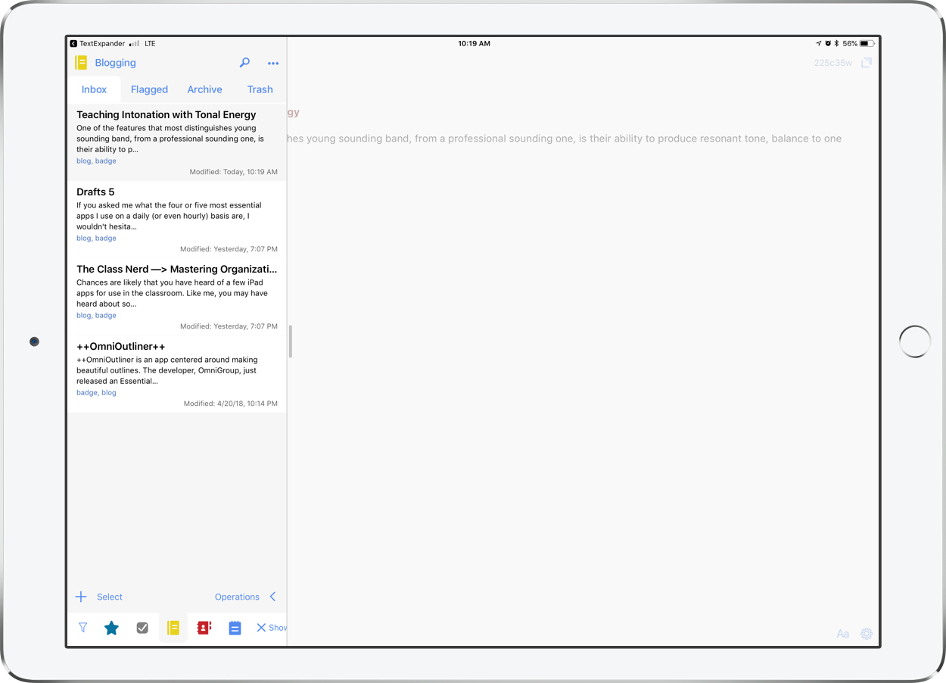Open the Operations menu
The height and width of the screenshot is (683, 946).
[237, 597]
